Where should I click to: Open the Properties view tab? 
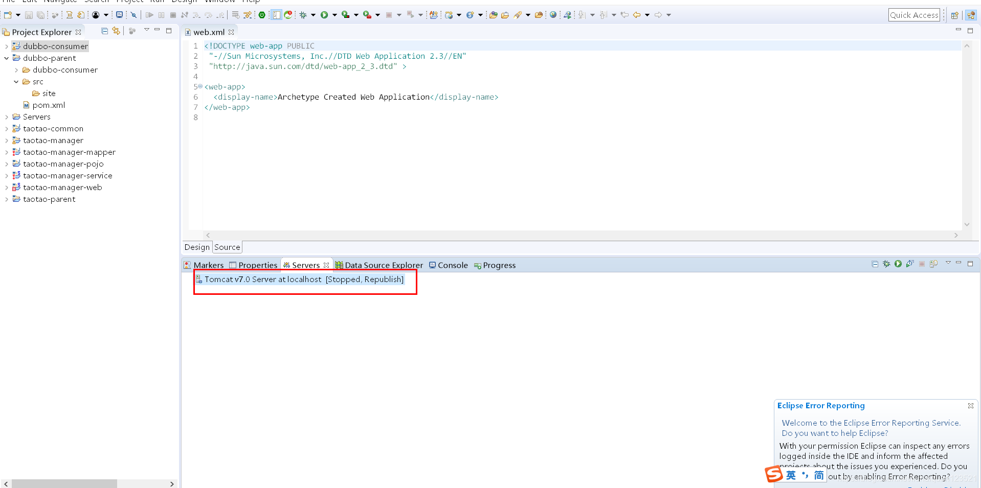coord(253,265)
